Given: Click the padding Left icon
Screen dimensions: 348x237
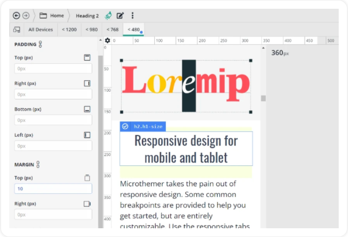Looking at the screenshot, I should click(87, 135).
